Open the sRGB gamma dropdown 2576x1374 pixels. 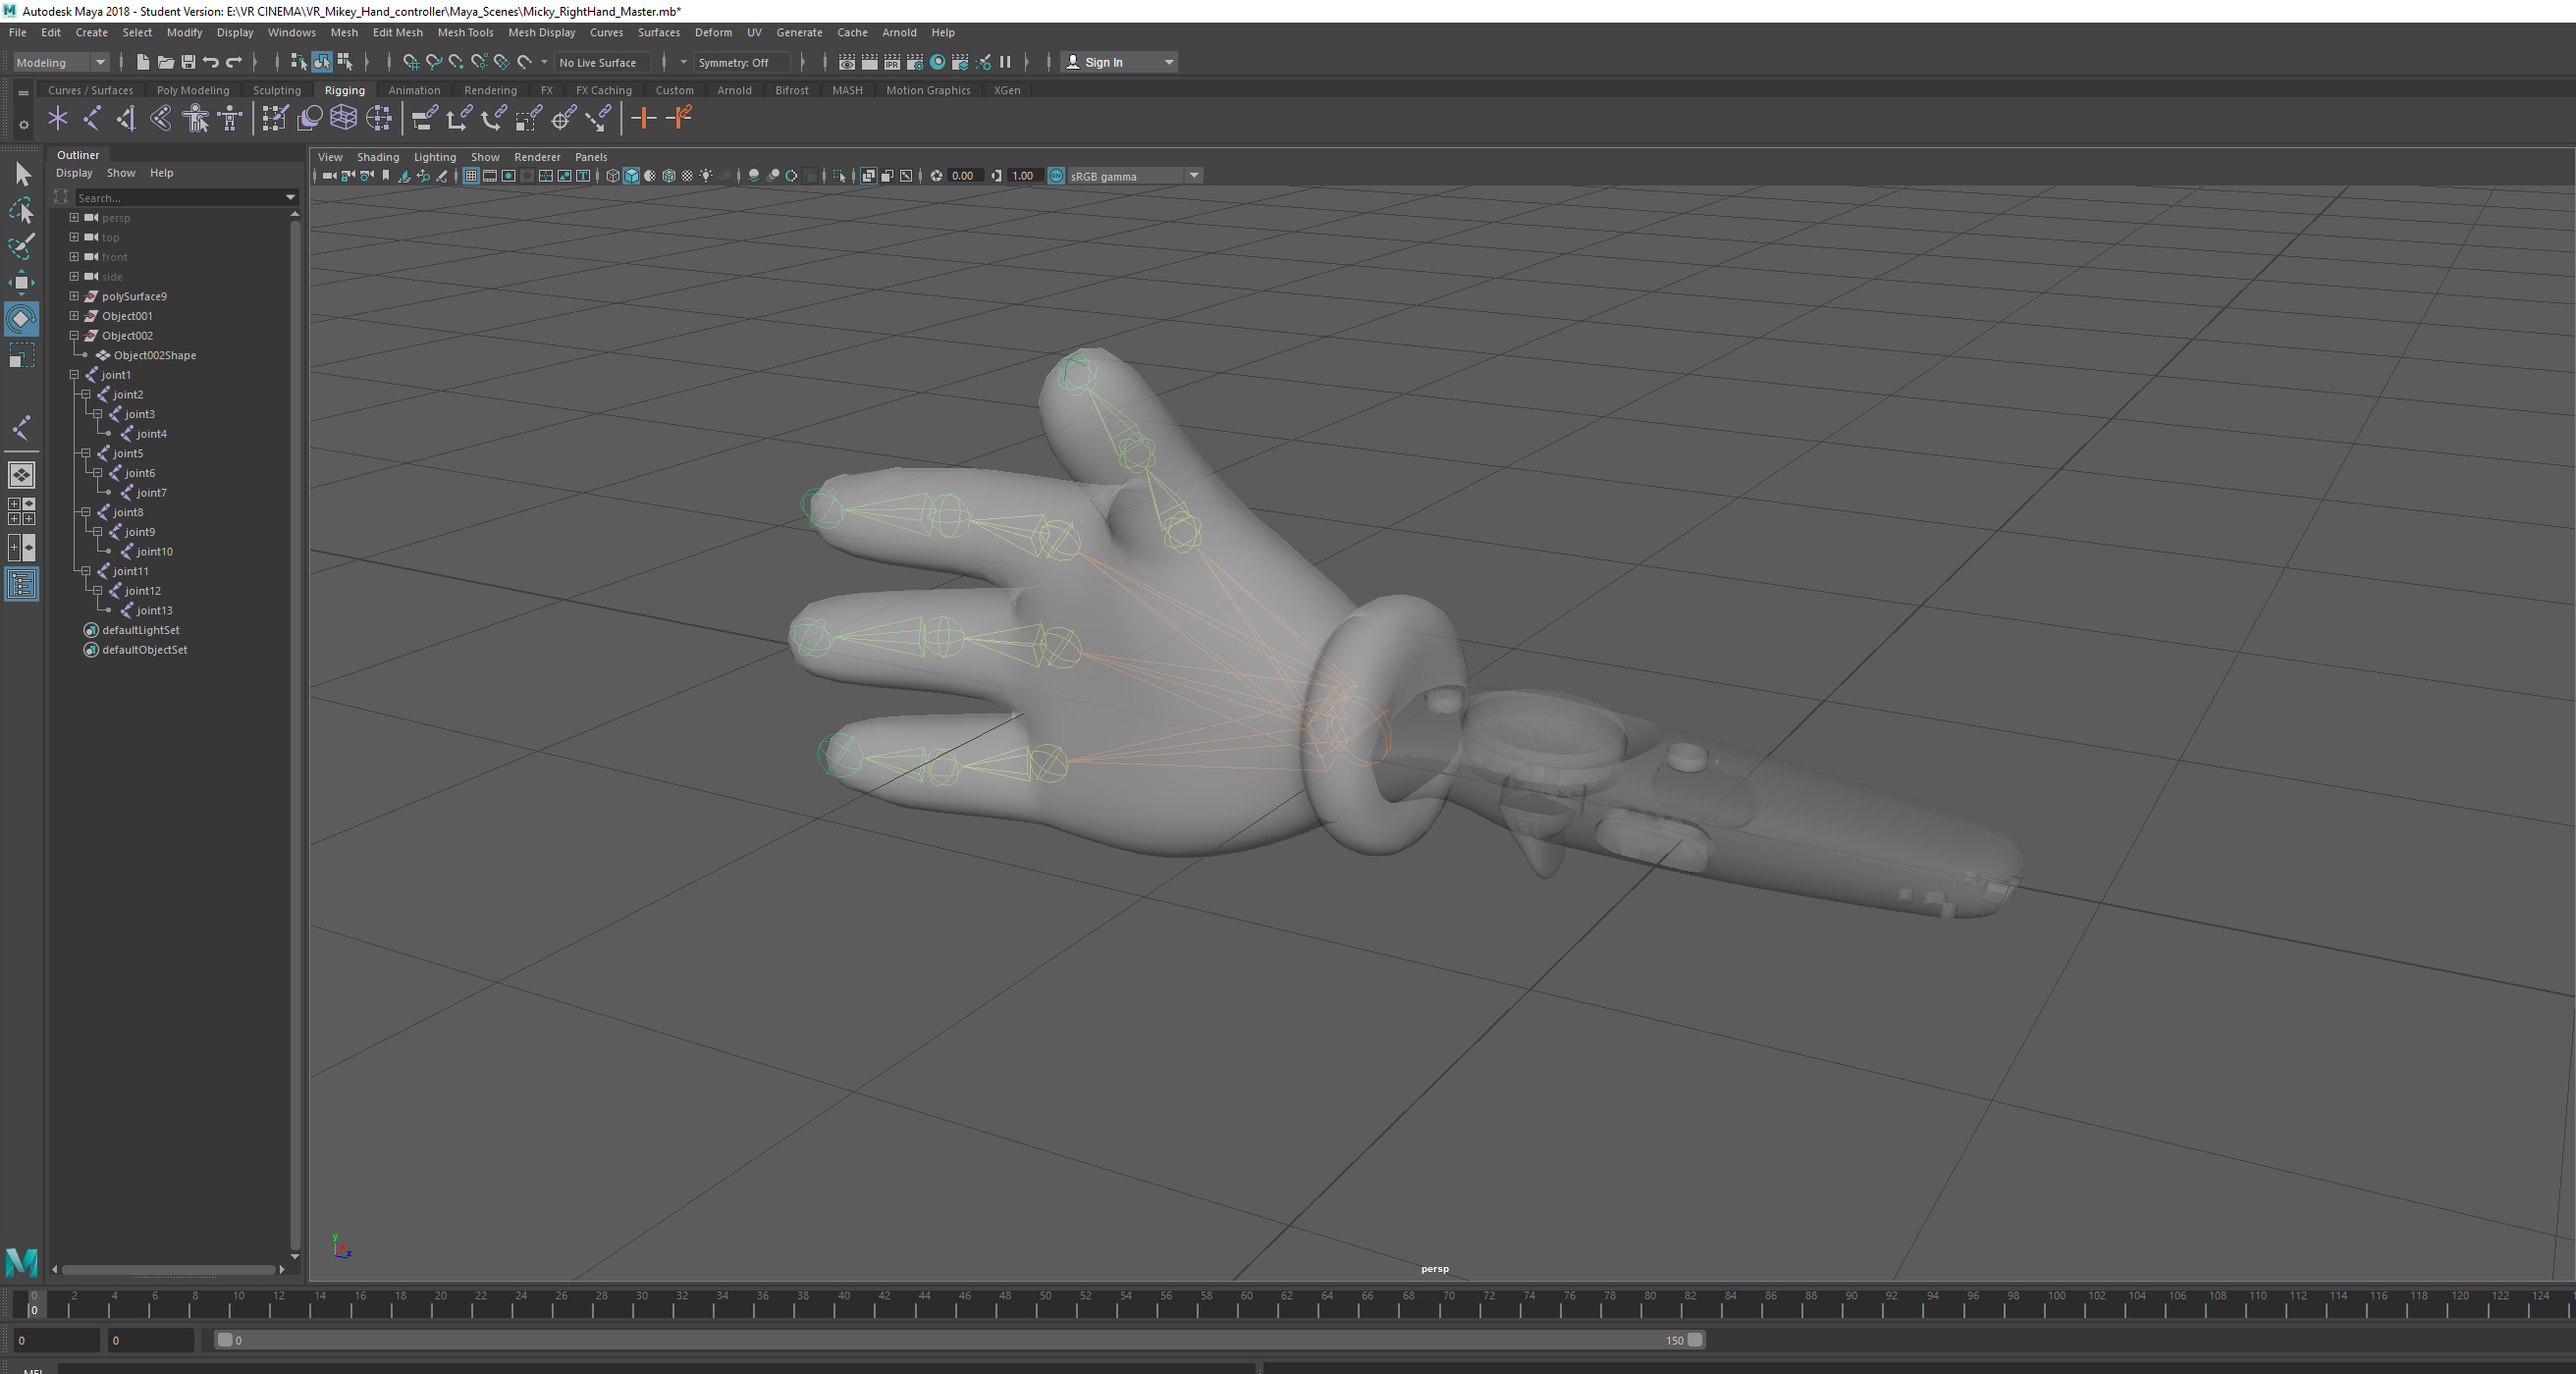pos(1193,176)
